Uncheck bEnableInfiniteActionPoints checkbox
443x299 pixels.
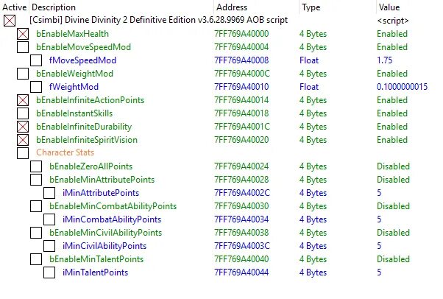[x=23, y=100]
